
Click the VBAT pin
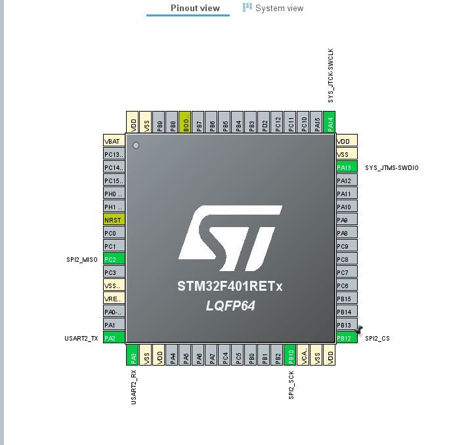tap(114, 141)
